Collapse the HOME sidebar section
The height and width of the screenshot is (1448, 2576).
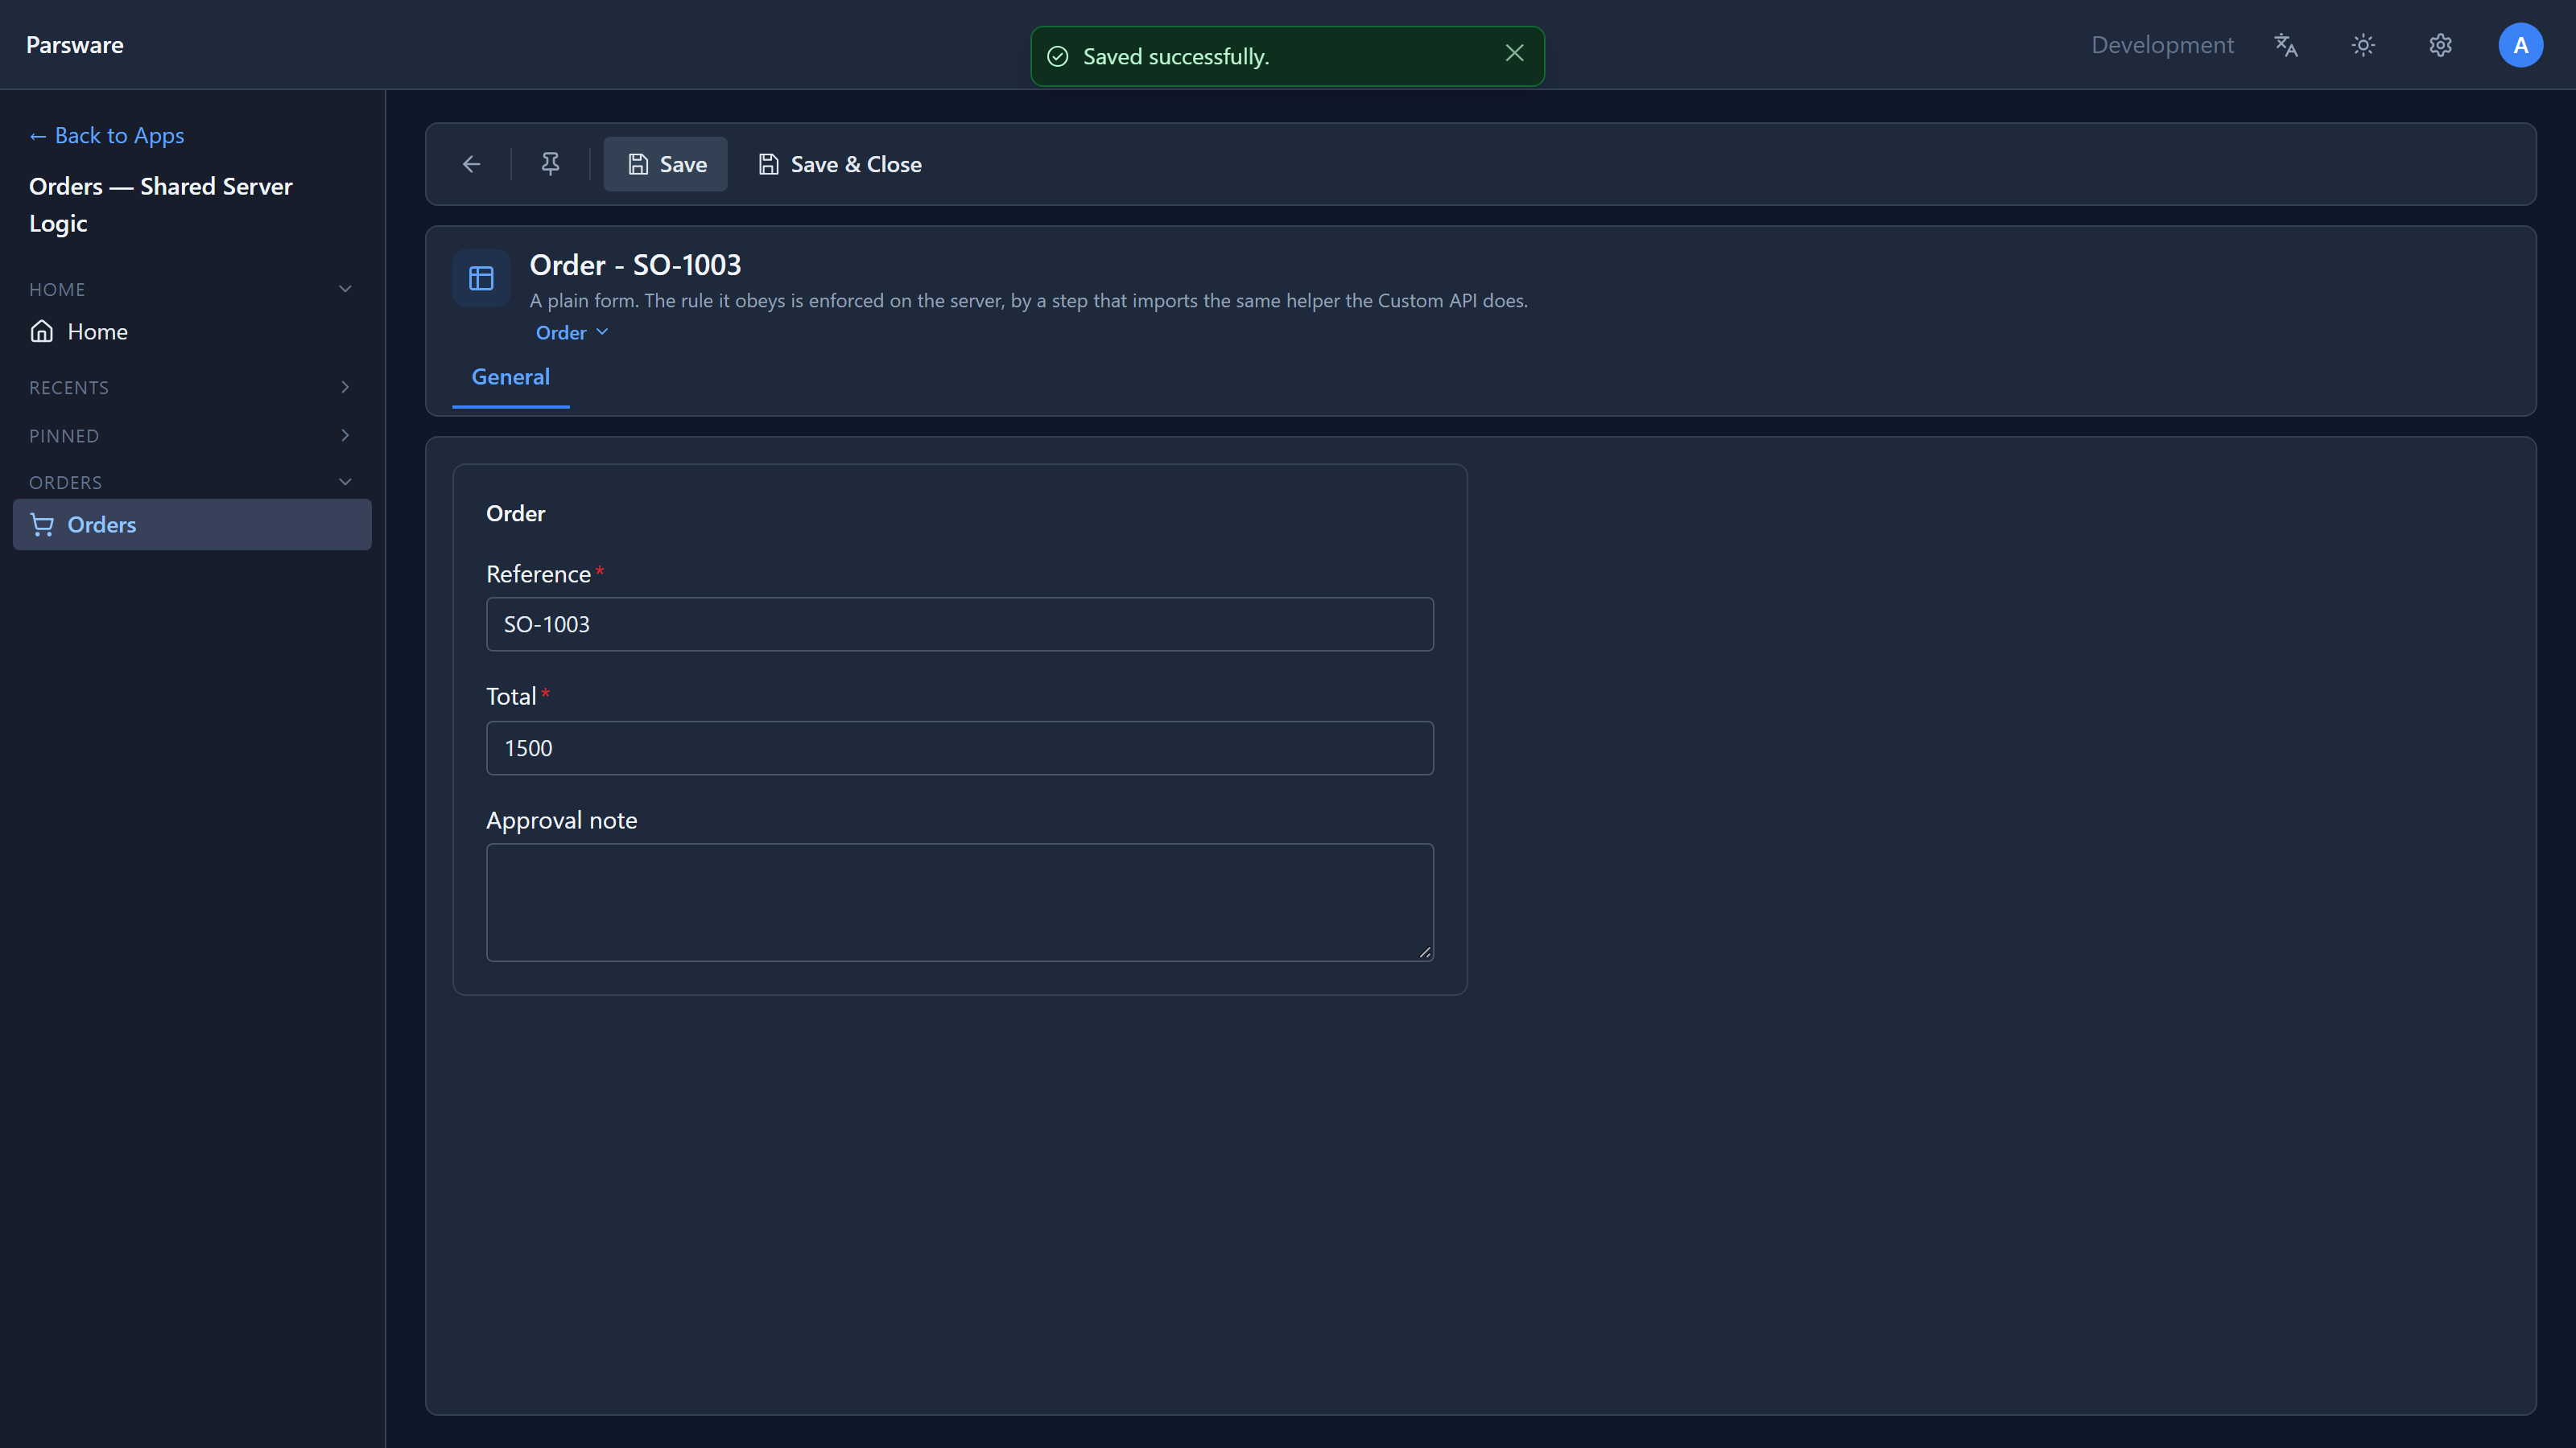coord(192,289)
